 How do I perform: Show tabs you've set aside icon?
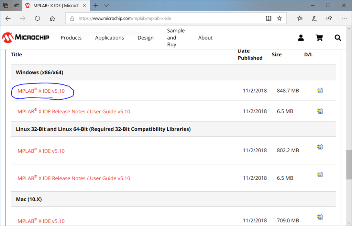pos(6,5)
